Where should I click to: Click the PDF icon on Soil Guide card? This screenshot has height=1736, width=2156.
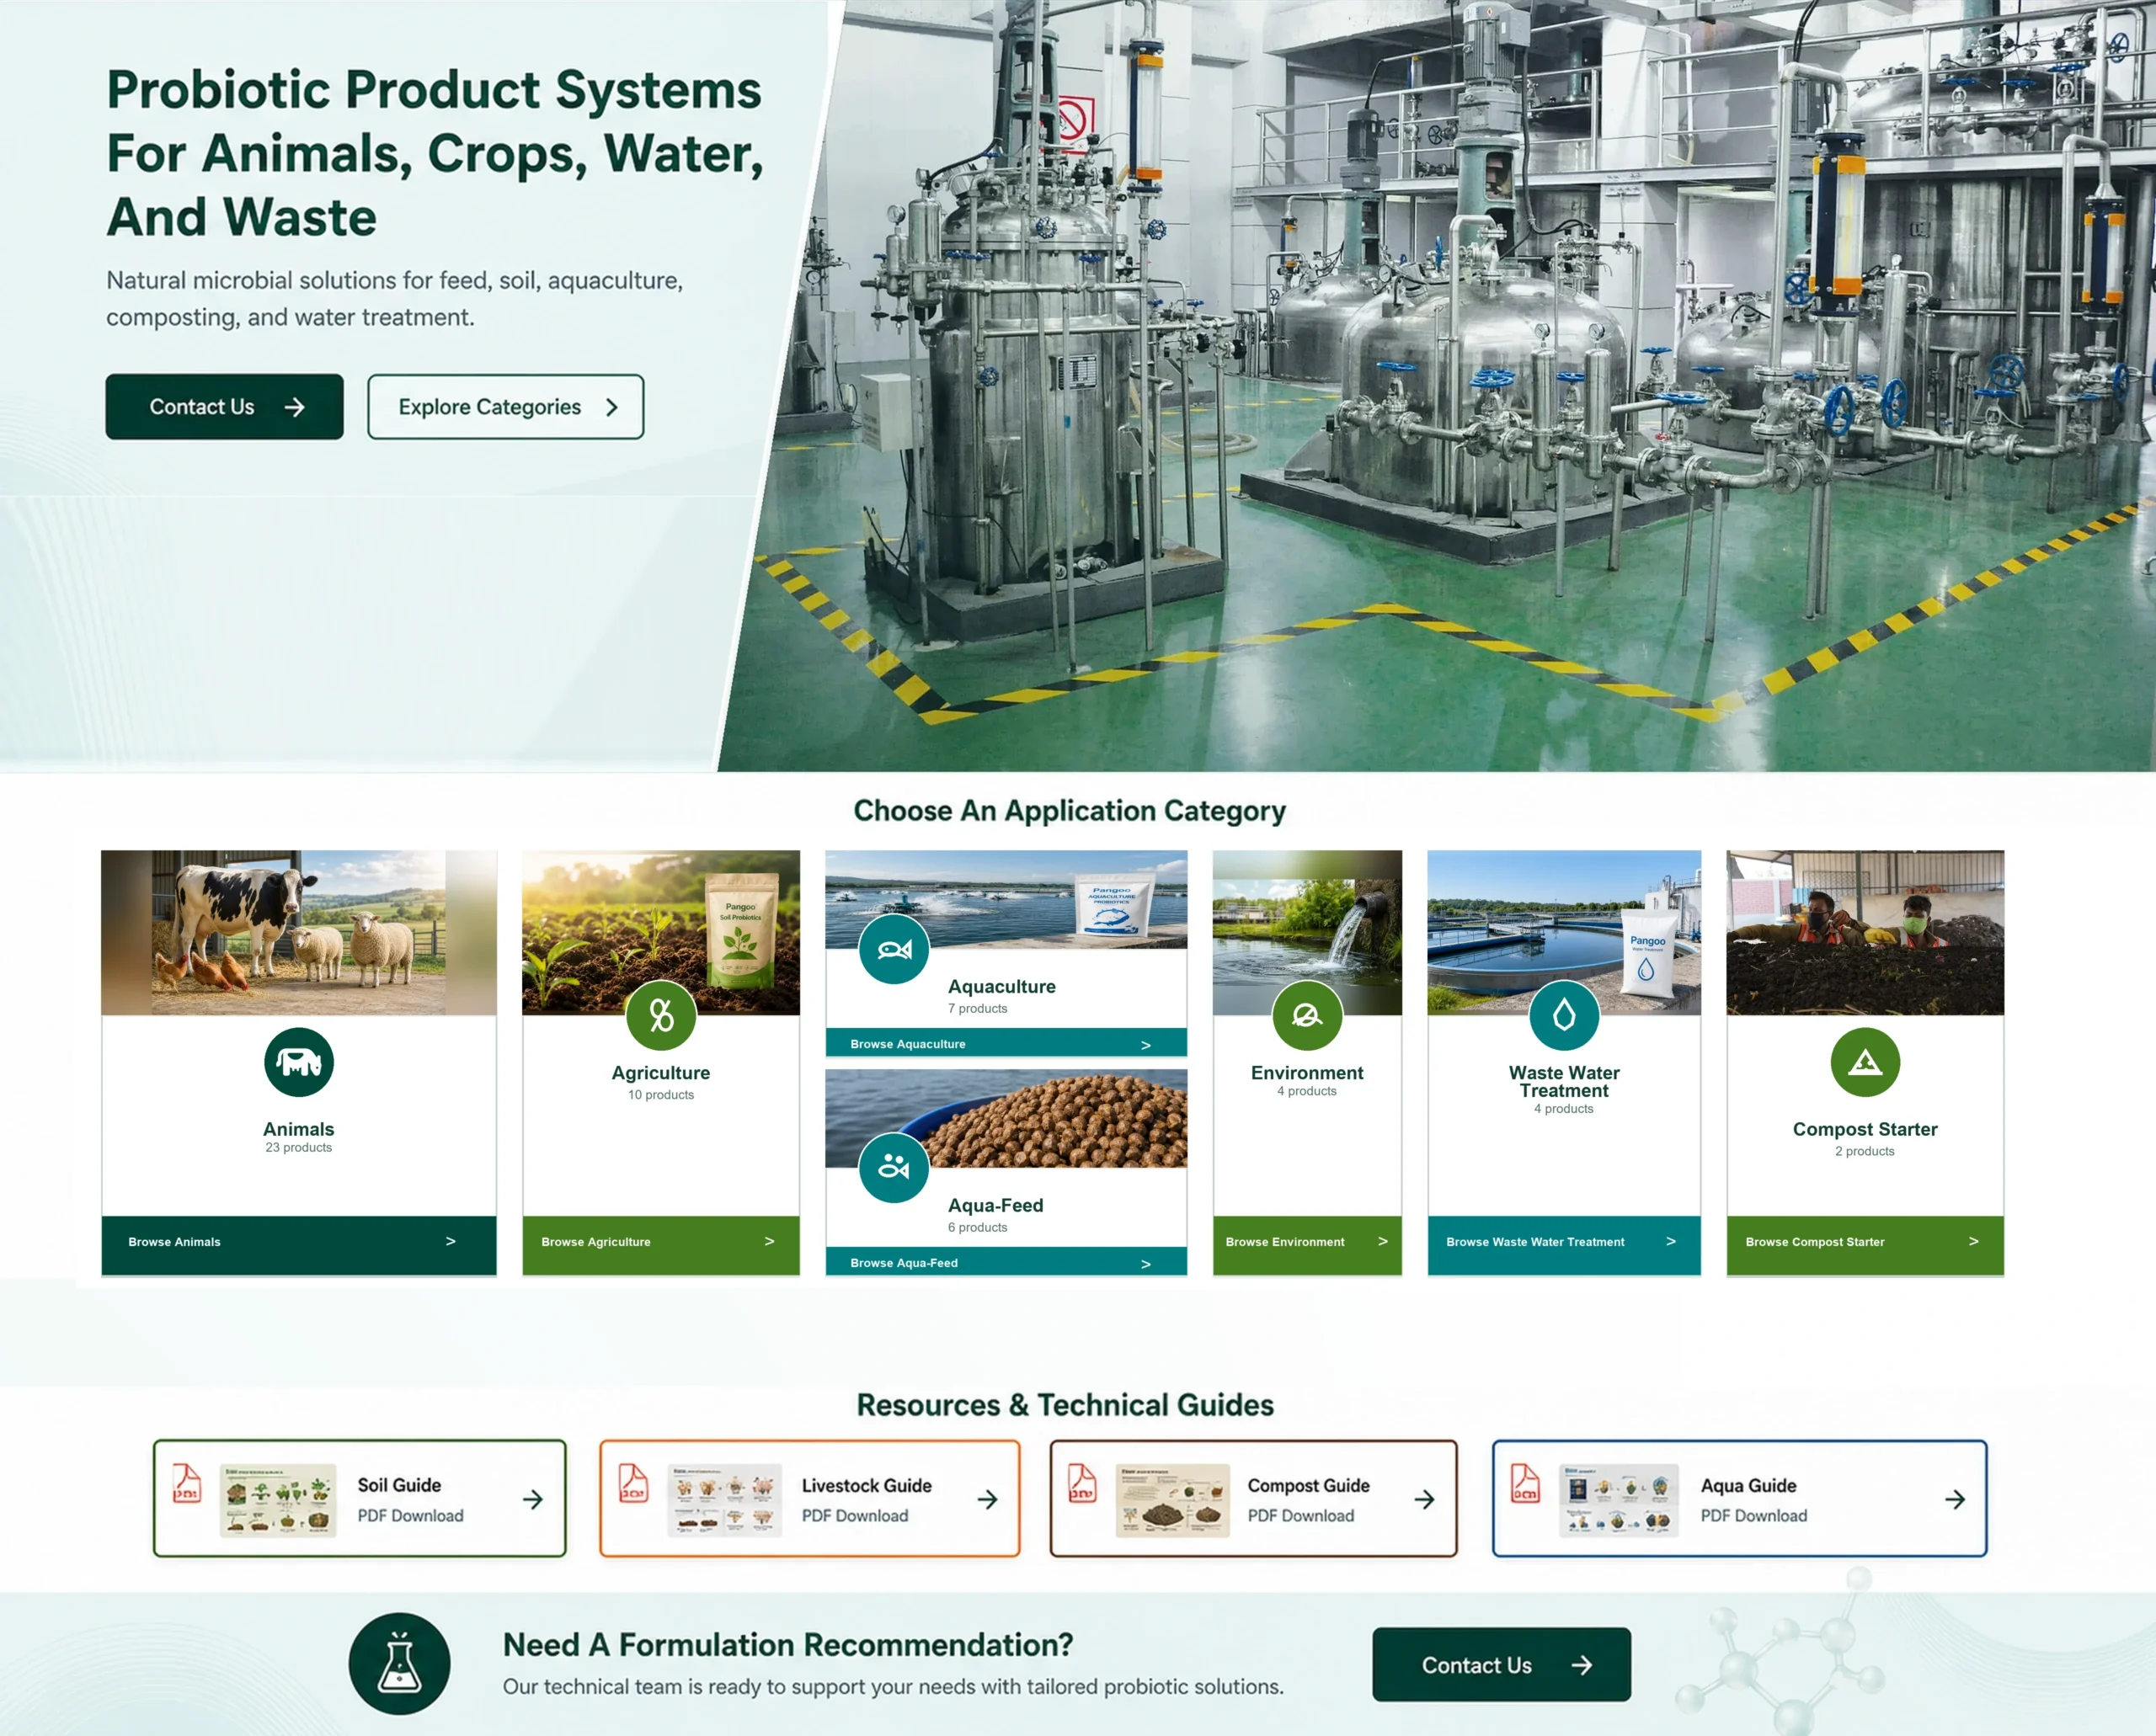click(x=187, y=1483)
